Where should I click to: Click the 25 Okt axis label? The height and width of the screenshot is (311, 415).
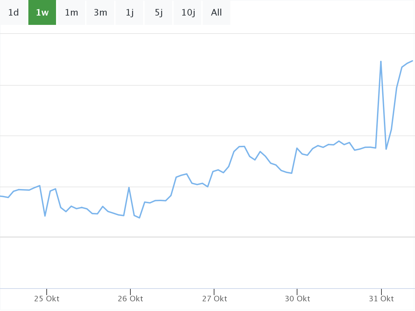pyautogui.click(x=47, y=299)
